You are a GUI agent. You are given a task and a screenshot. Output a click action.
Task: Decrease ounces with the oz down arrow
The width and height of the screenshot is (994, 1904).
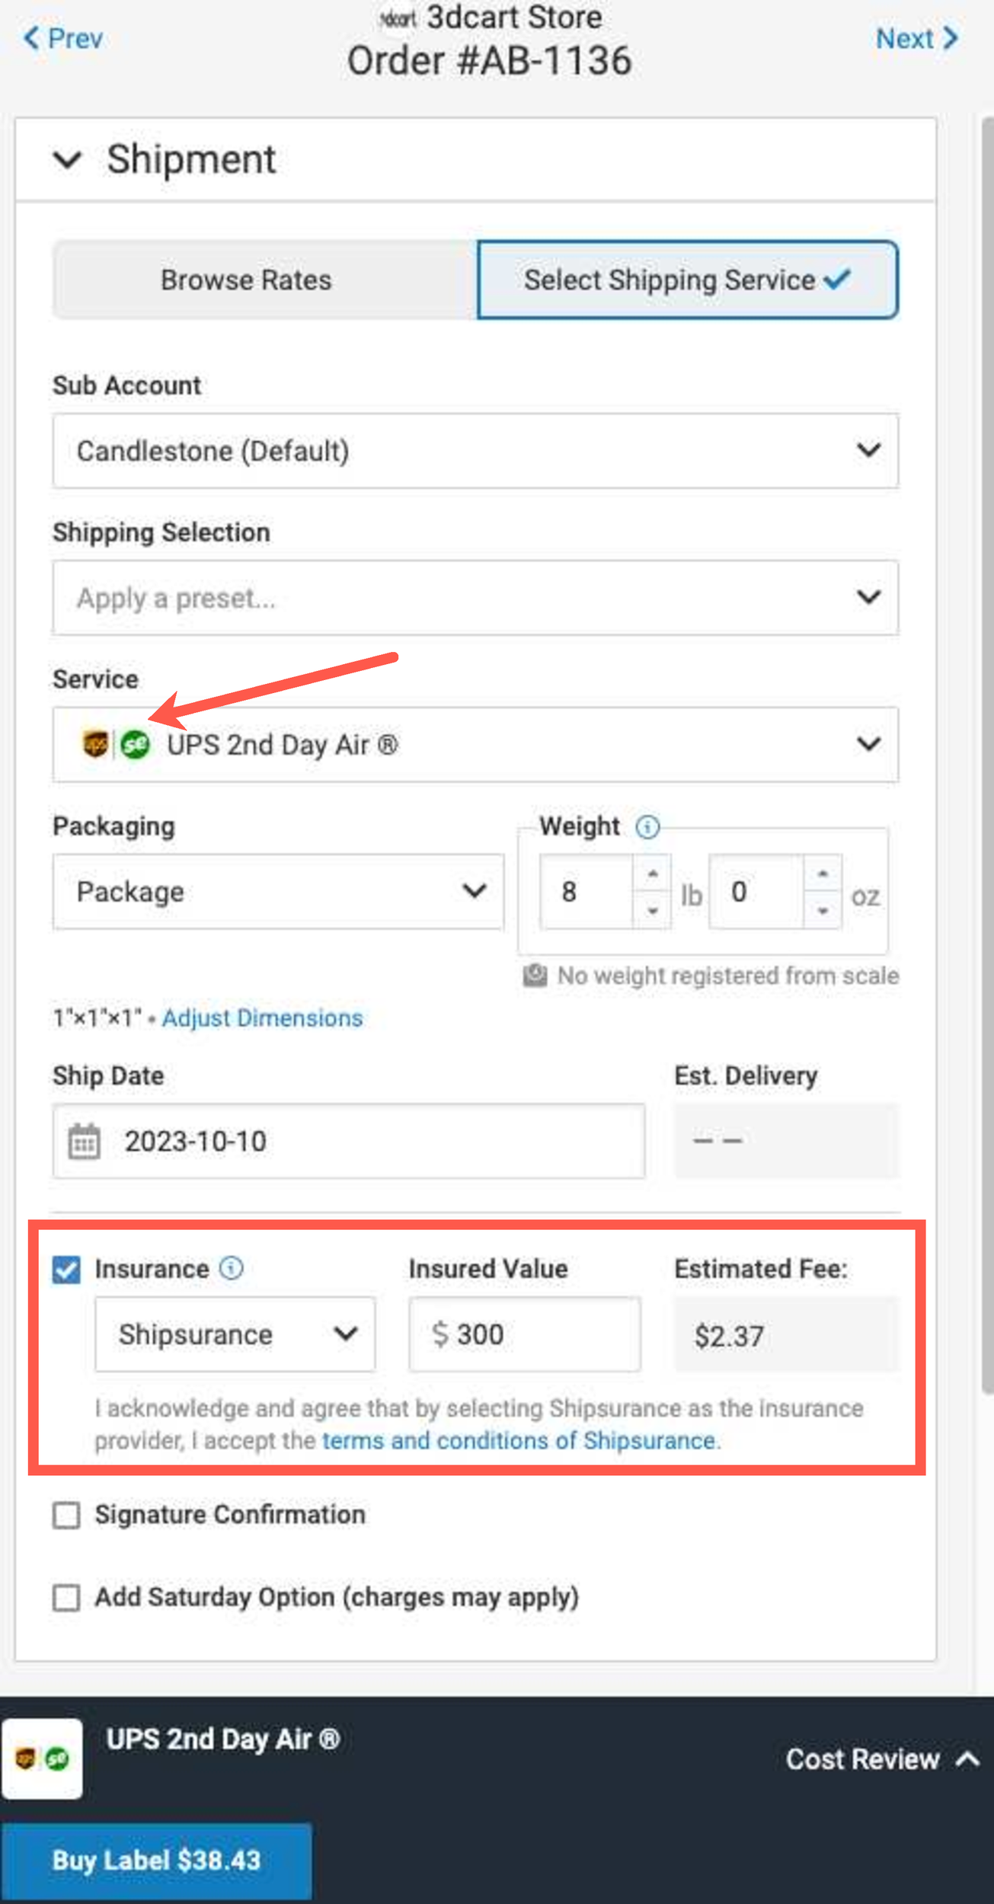pos(823,911)
